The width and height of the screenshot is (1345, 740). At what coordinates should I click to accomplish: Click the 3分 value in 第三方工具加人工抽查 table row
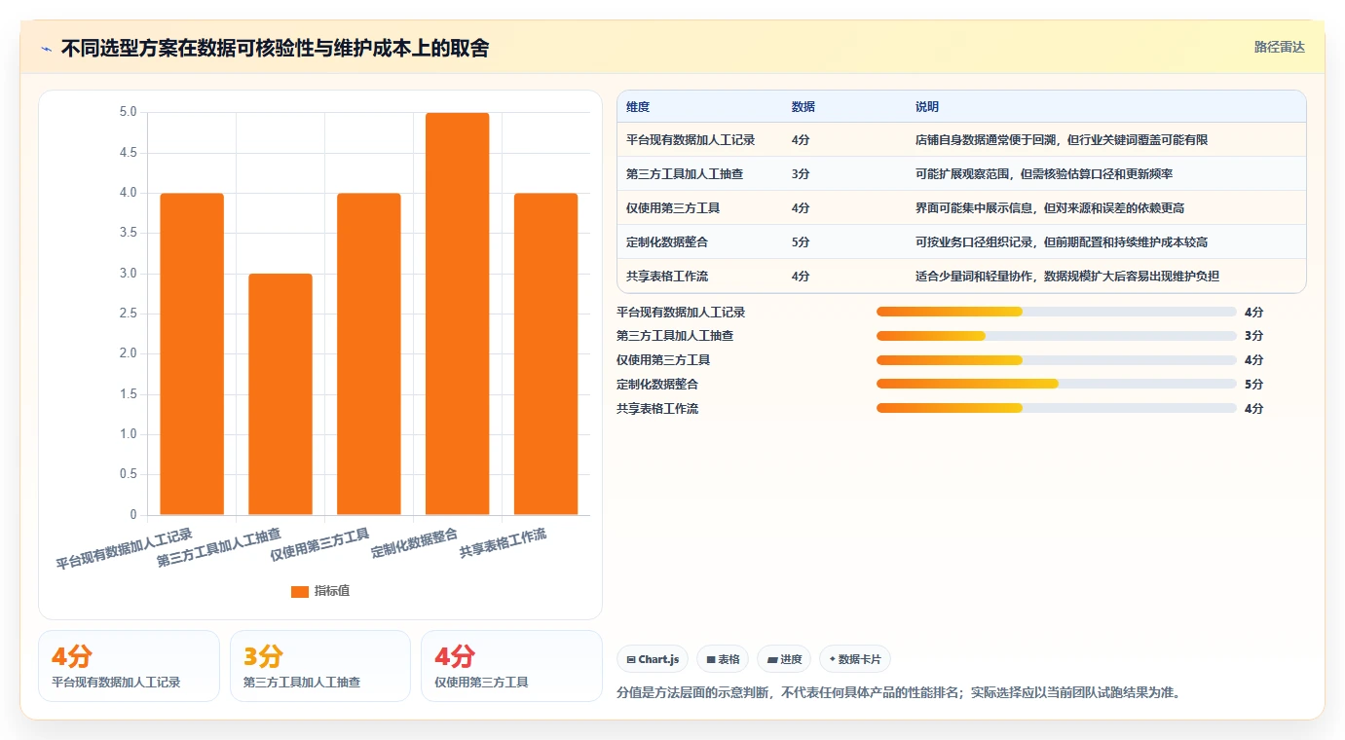point(801,174)
